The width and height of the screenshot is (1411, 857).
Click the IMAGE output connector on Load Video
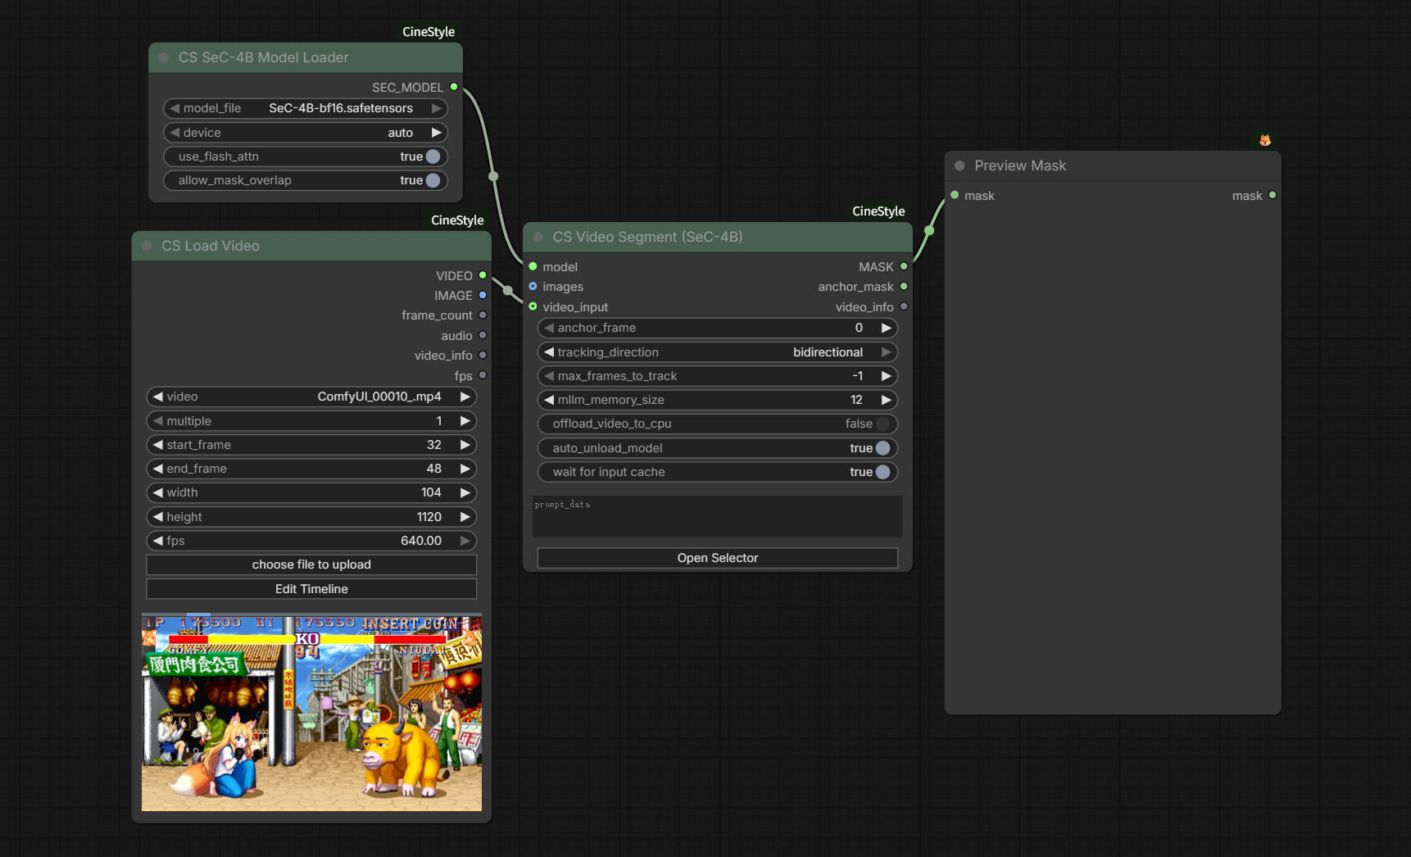tap(483, 295)
